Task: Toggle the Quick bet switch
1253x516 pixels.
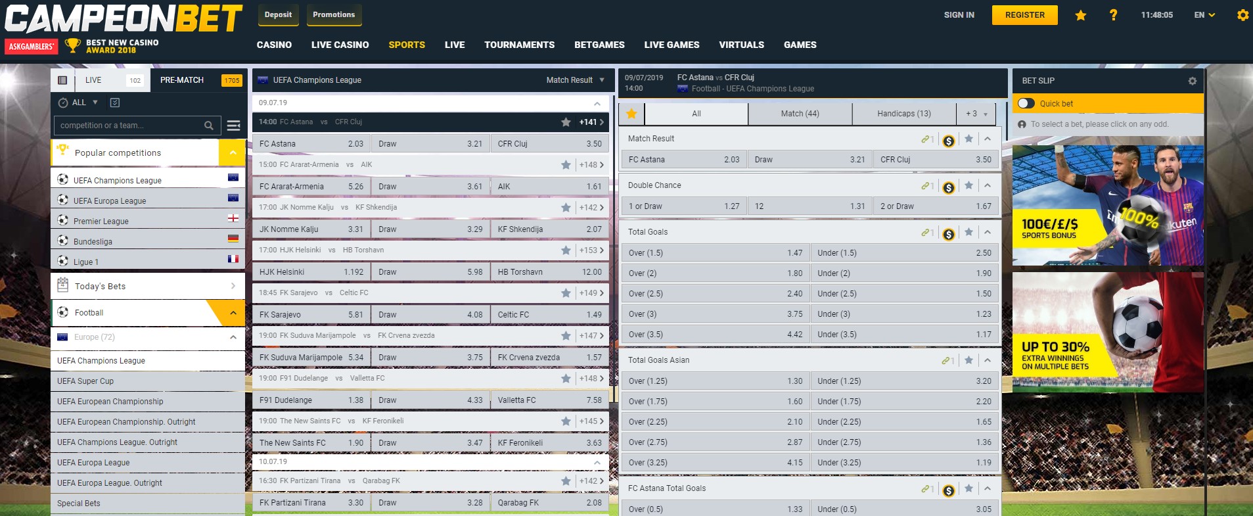Action: coord(1026,103)
